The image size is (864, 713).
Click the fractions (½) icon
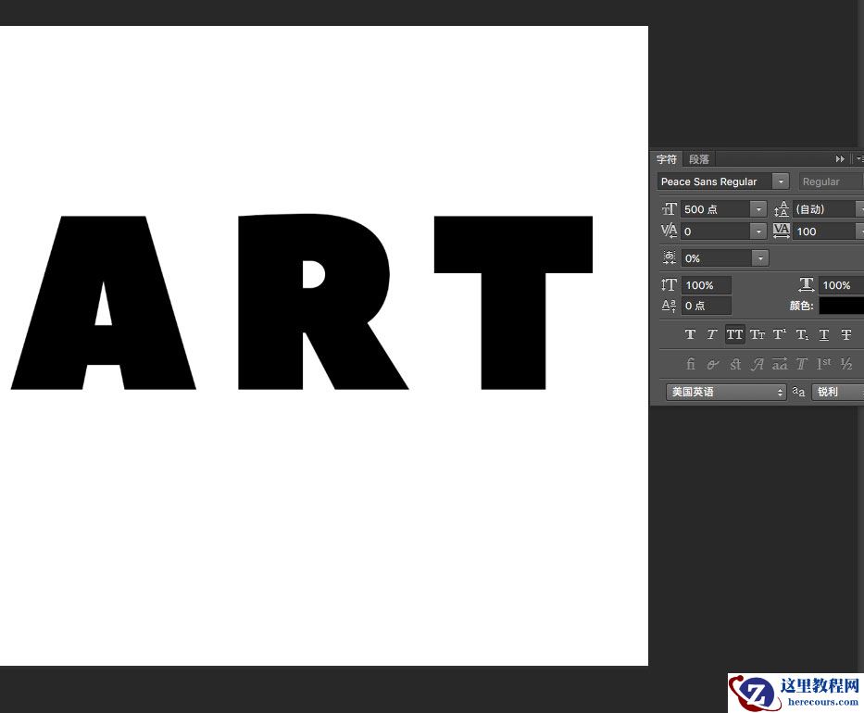tap(846, 364)
